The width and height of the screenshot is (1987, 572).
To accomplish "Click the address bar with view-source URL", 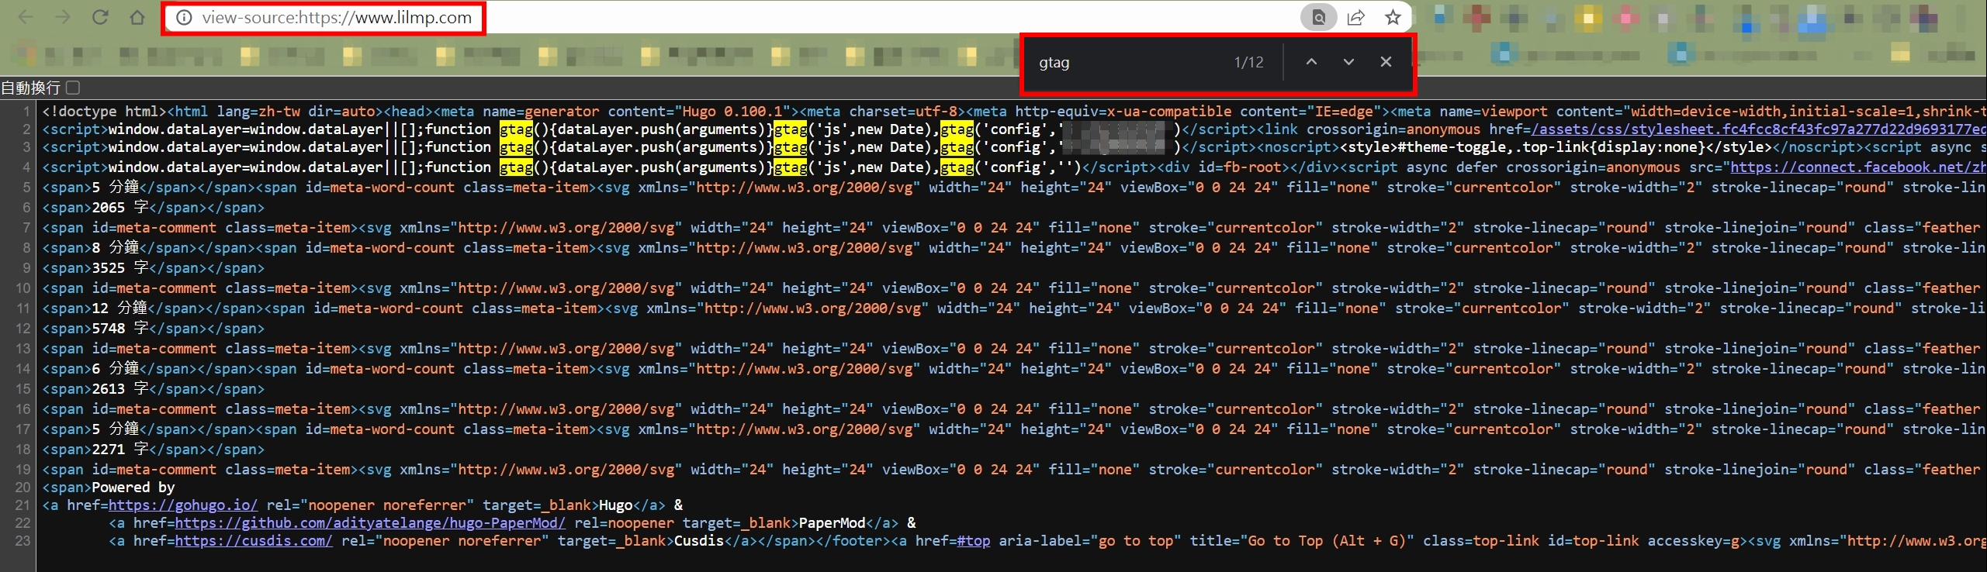I will pyautogui.click(x=336, y=18).
